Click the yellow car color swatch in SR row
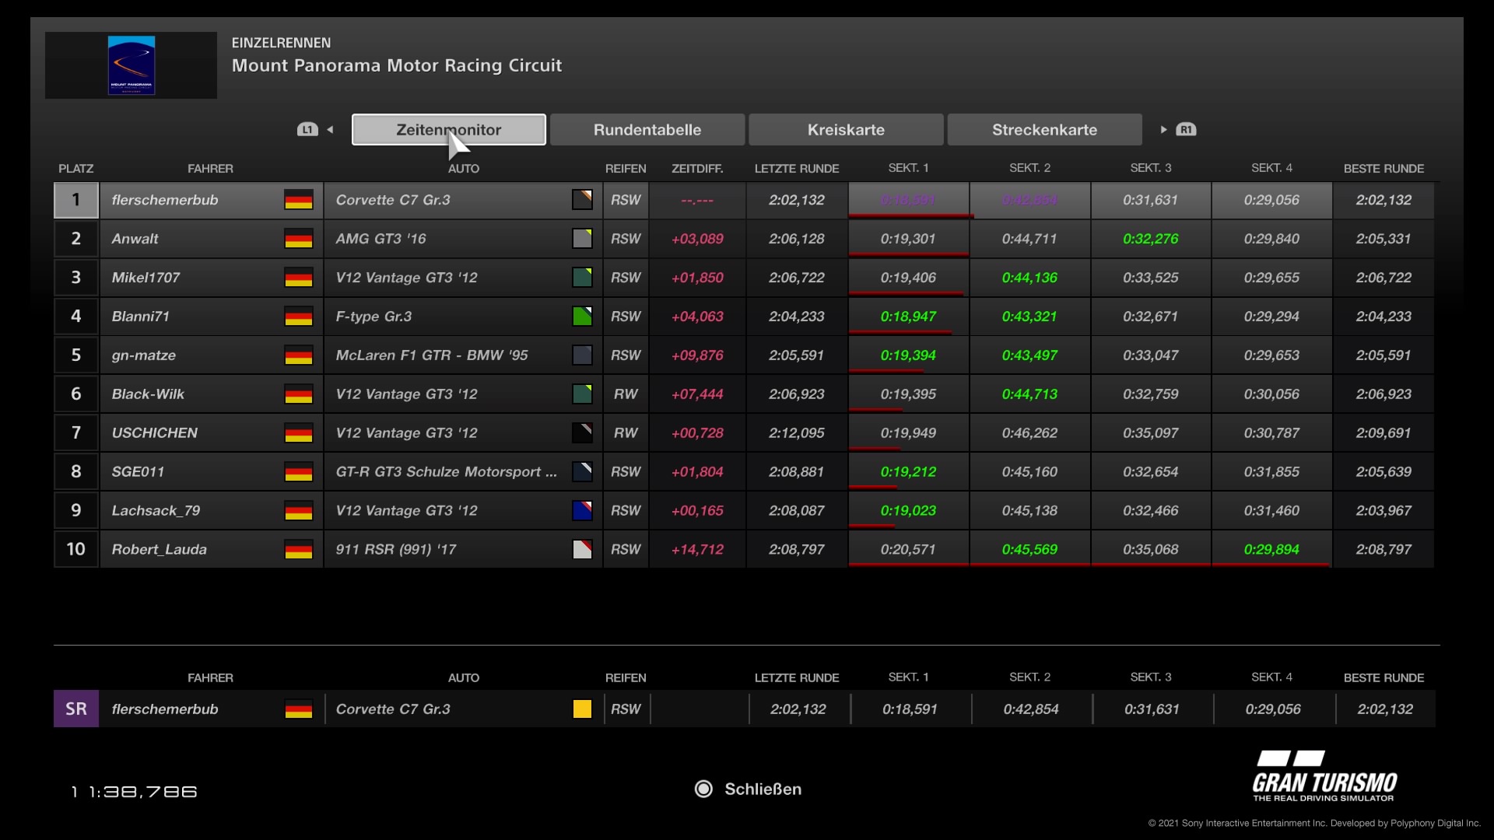The width and height of the screenshot is (1494, 840). coord(582,709)
